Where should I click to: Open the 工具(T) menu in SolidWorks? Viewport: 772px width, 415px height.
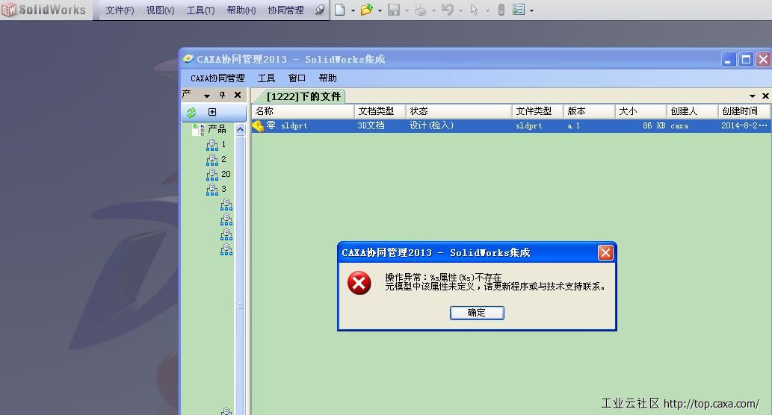[200, 10]
